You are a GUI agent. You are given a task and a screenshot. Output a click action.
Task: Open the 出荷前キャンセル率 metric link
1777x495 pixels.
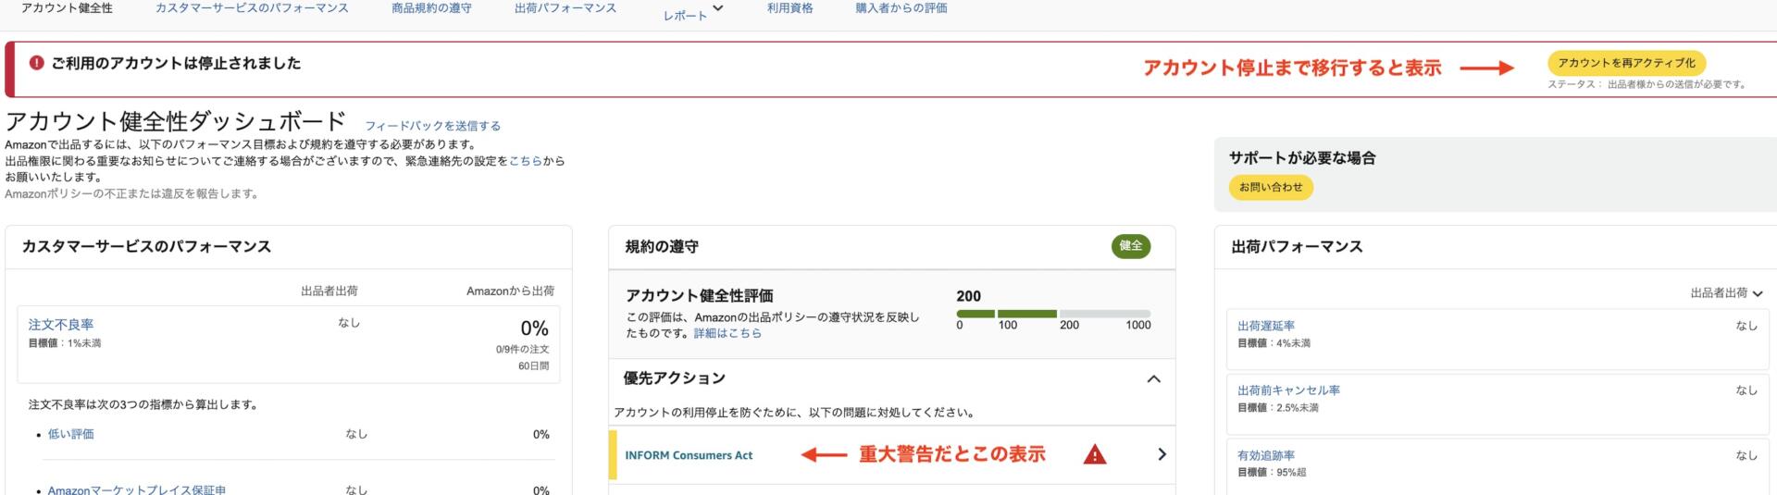click(x=1288, y=390)
